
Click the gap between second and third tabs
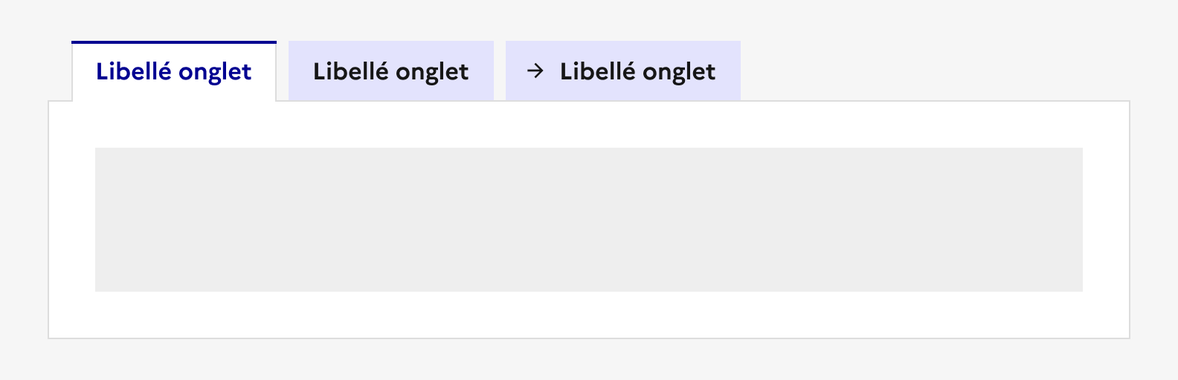tap(500, 71)
